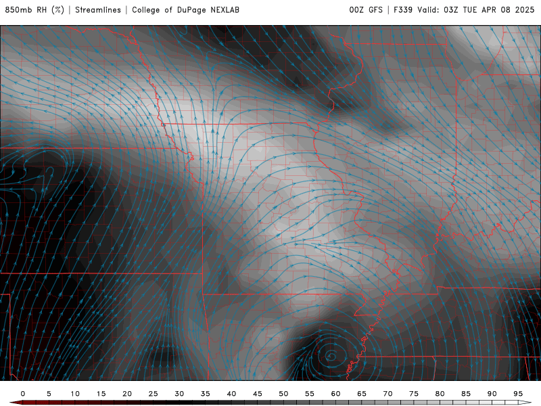Click the 90 value on the color scale
Viewport: 541px width, 406px height.
pyautogui.click(x=492, y=394)
